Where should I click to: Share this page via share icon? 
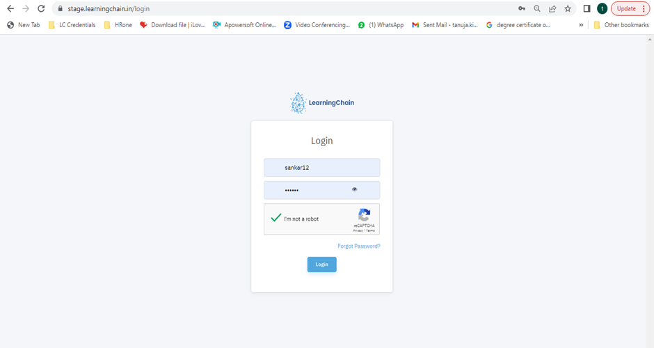(552, 9)
